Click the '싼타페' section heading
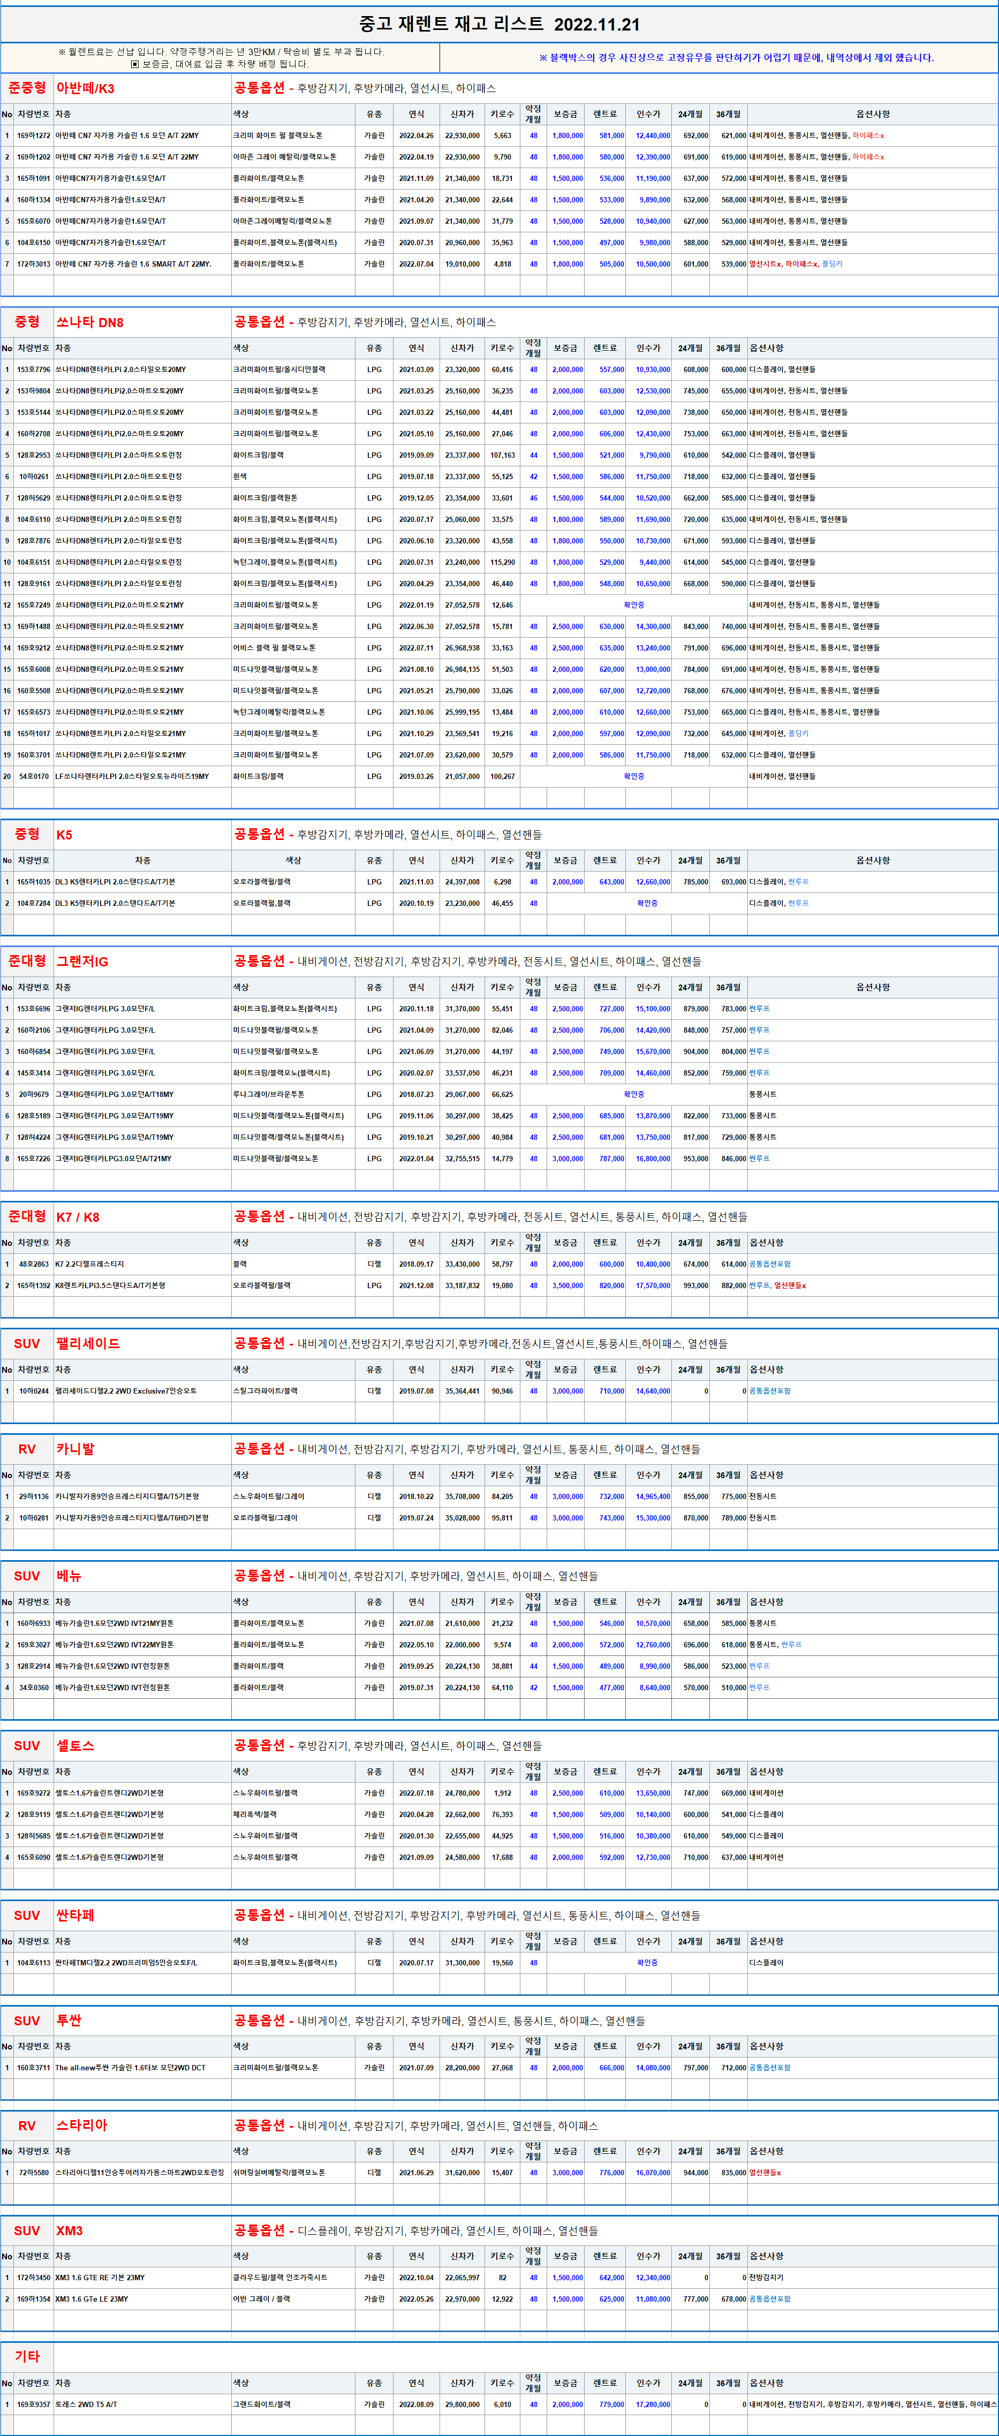Image resolution: width=999 pixels, height=2436 pixels. pyautogui.click(x=75, y=1915)
